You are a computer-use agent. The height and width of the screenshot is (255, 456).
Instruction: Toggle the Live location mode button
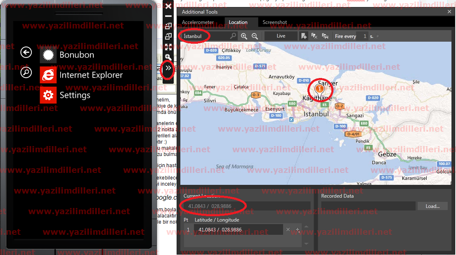(x=281, y=36)
